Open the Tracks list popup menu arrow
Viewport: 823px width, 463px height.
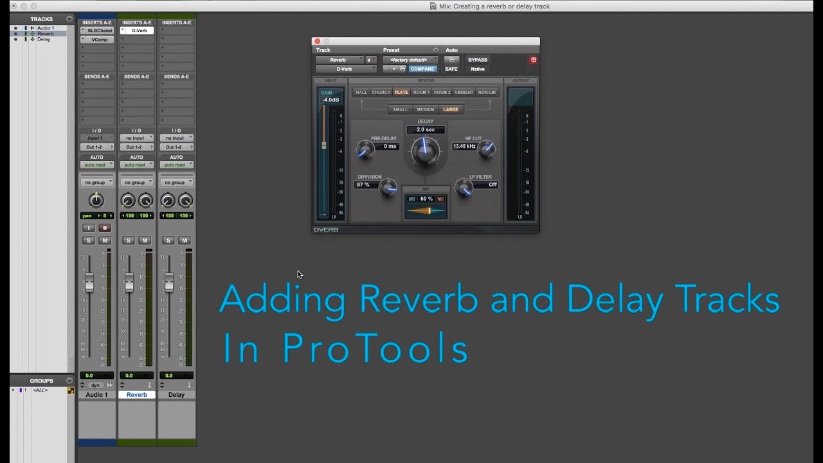tap(69, 19)
